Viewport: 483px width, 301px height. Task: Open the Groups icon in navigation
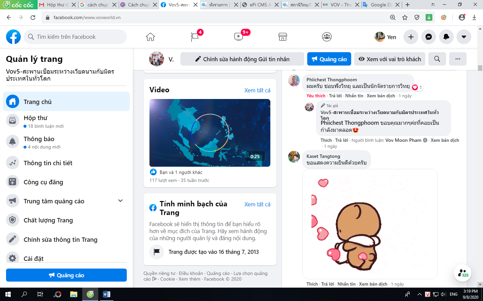(327, 37)
